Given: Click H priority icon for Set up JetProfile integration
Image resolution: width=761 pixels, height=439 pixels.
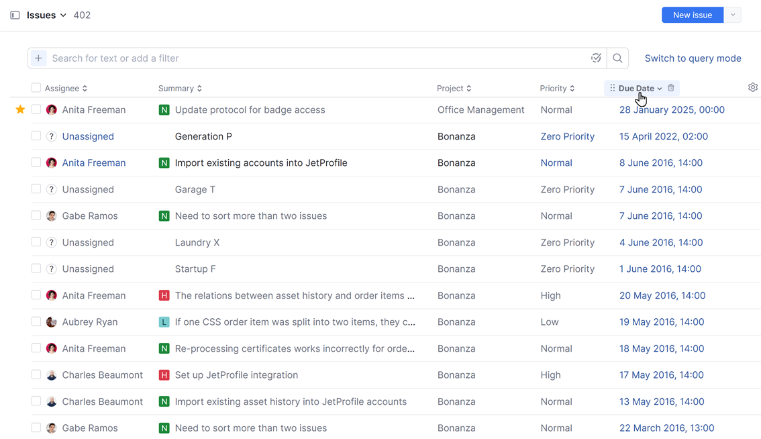Looking at the screenshot, I should coord(164,375).
